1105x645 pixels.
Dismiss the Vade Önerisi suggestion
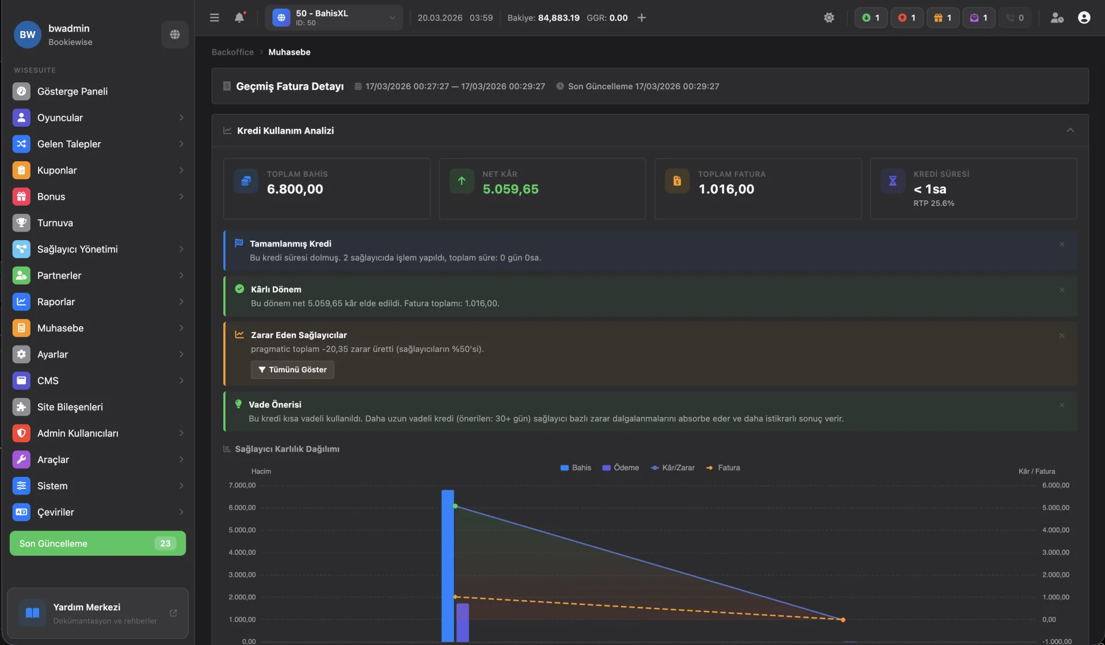point(1061,405)
